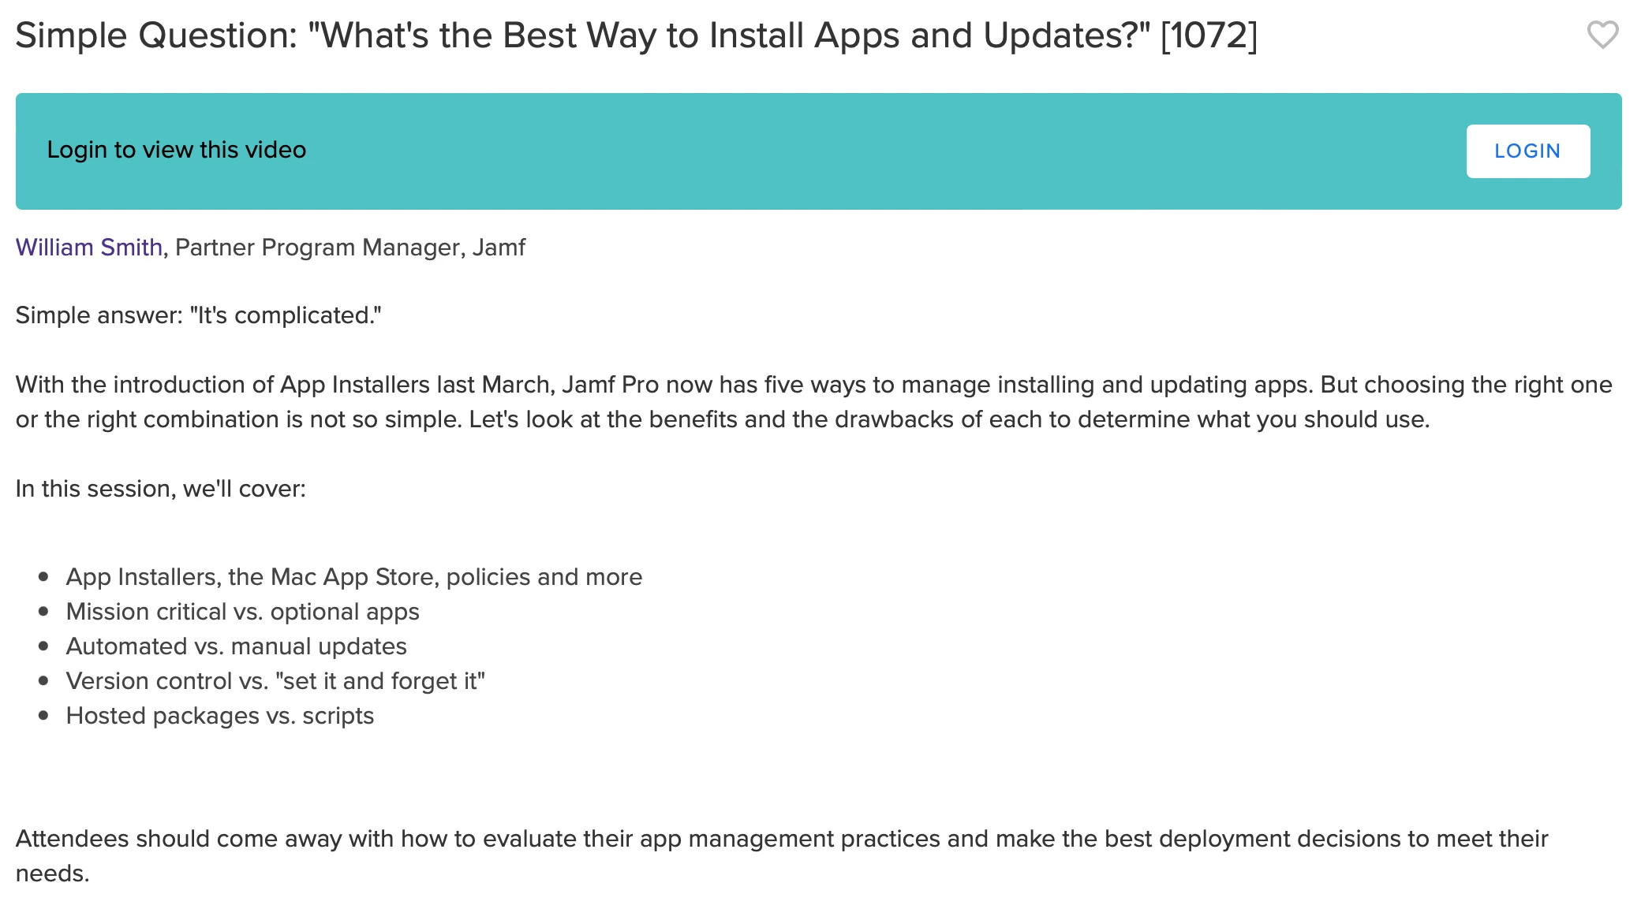Click the LOGIN button
Screen dimensions: 1641x905
tap(1527, 151)
